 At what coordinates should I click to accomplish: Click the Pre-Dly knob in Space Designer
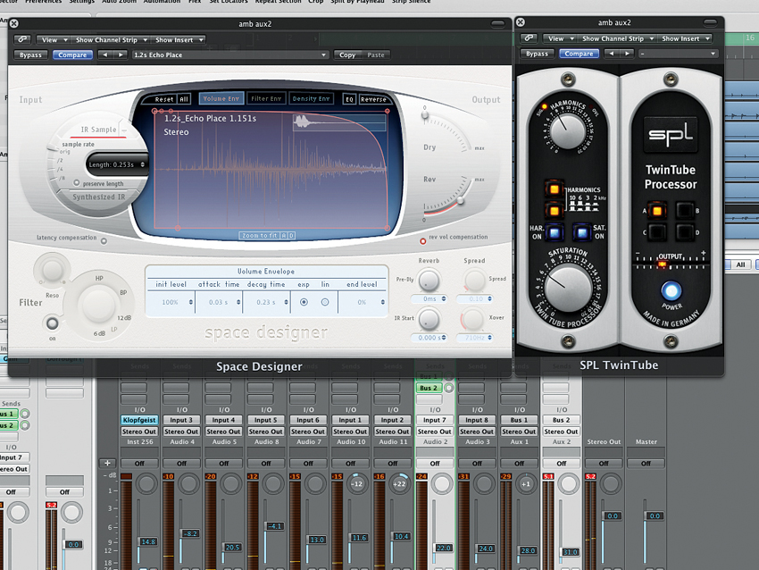coord(429,281)
